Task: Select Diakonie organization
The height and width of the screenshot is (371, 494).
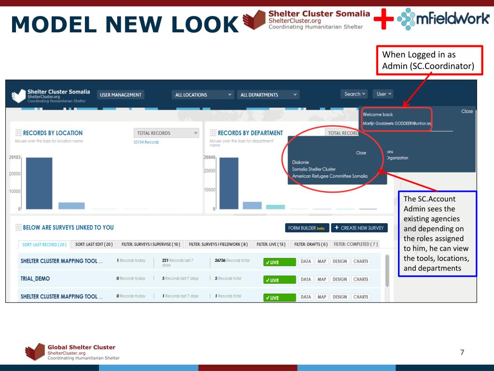Action: (300, 162)
